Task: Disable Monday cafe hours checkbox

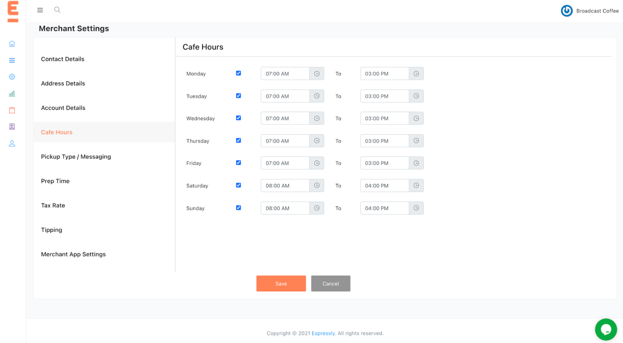Action: point(238,73)
